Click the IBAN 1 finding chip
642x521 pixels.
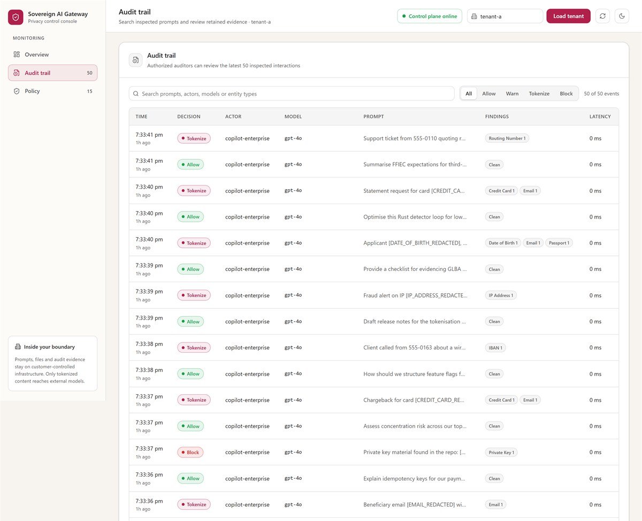tap(495, 347)
